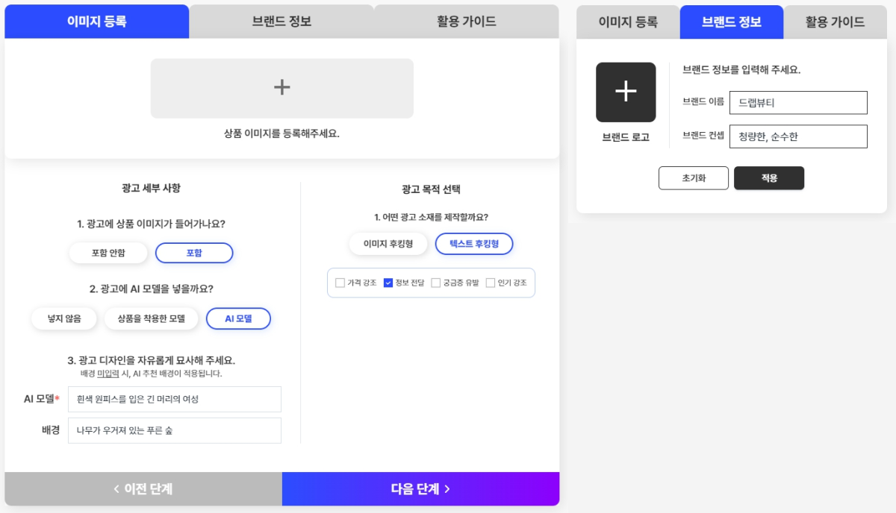Click the 초기화 reset button
The width and height of the screenshot is (896, 513).
pos(693,177)
